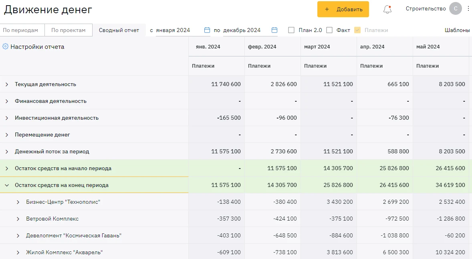Open the three-dot menu next to avatar
Viewport: 472px width, 259px height.
(468, 8)
